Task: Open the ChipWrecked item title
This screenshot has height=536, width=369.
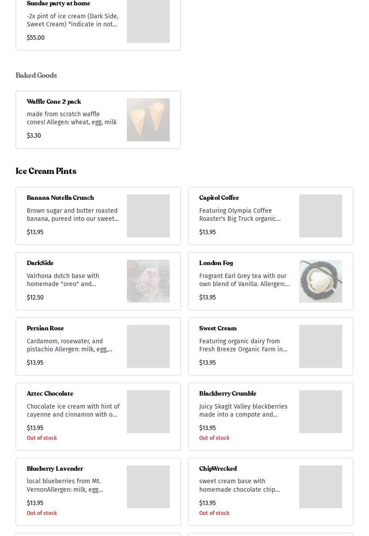Action: [218, 469]
